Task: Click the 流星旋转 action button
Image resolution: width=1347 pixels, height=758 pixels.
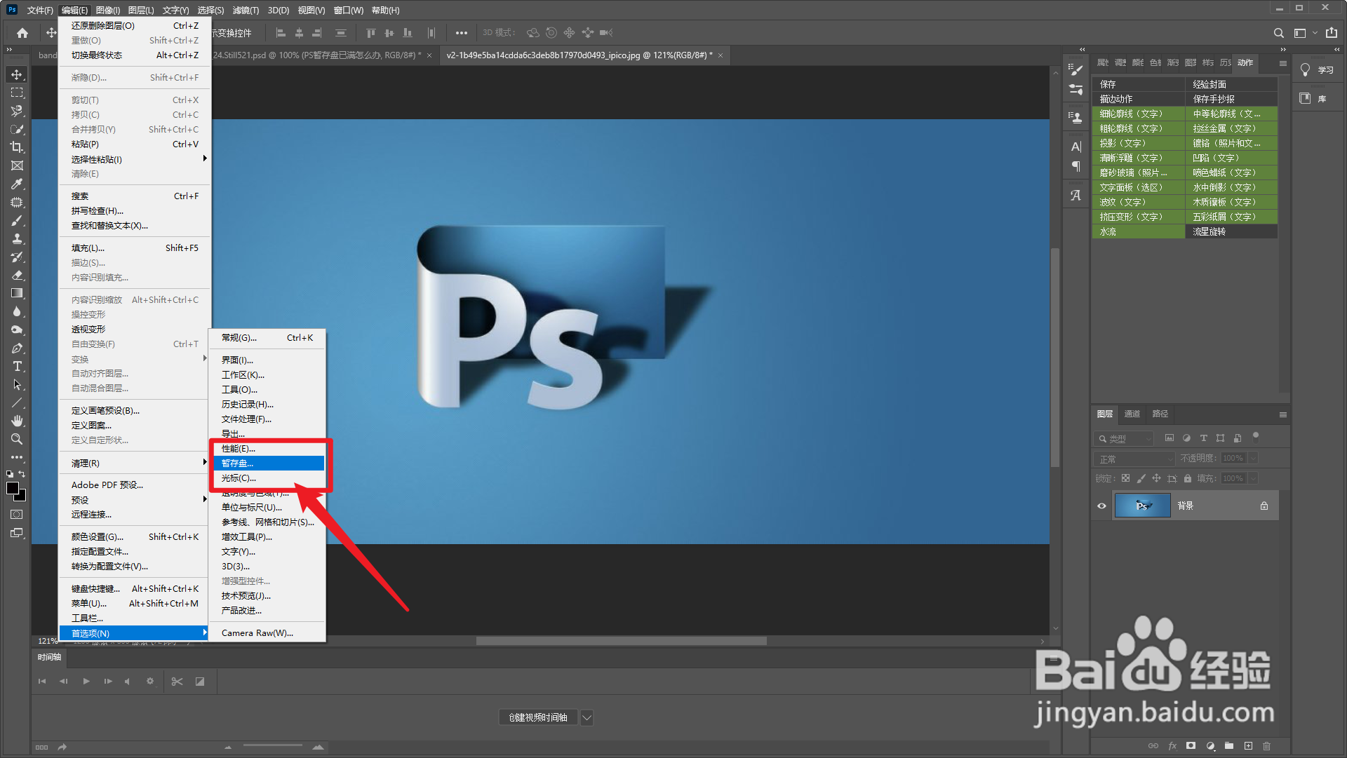Action: [x=1231, y=231]
